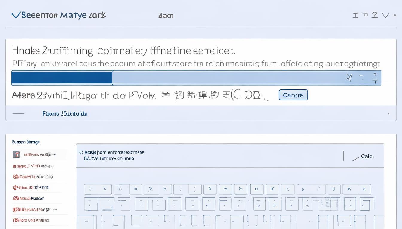Select the 'Exsip hom' radio option
This screenshot has height=229, width=402.
pos(81,152)
